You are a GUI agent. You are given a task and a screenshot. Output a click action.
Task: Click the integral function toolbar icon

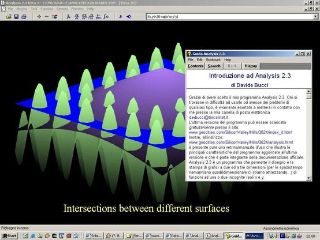click(x=106, y=17)
